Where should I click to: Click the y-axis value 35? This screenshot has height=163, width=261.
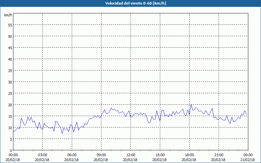10,70
